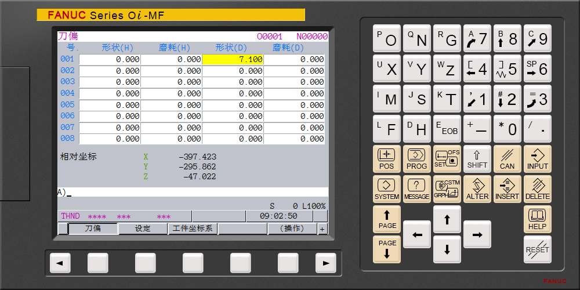
Task: Open the SYSTEM function key
Action: tap(386, 189)
